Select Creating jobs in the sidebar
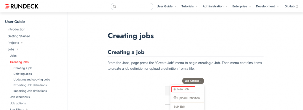 [19, 62]
